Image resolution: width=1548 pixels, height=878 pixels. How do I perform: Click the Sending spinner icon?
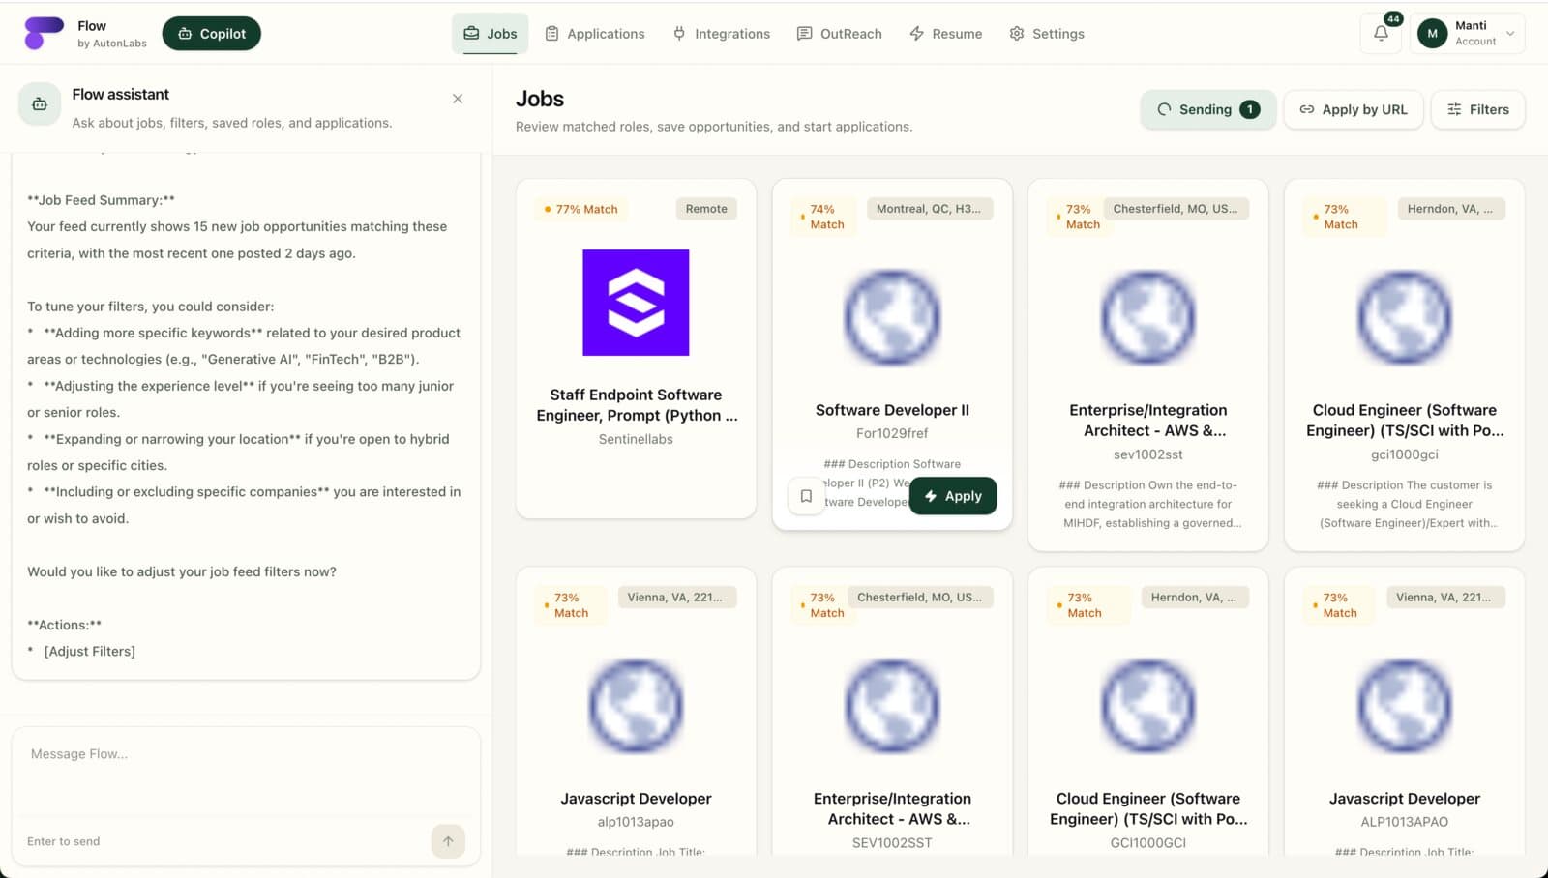(1164, 109)
